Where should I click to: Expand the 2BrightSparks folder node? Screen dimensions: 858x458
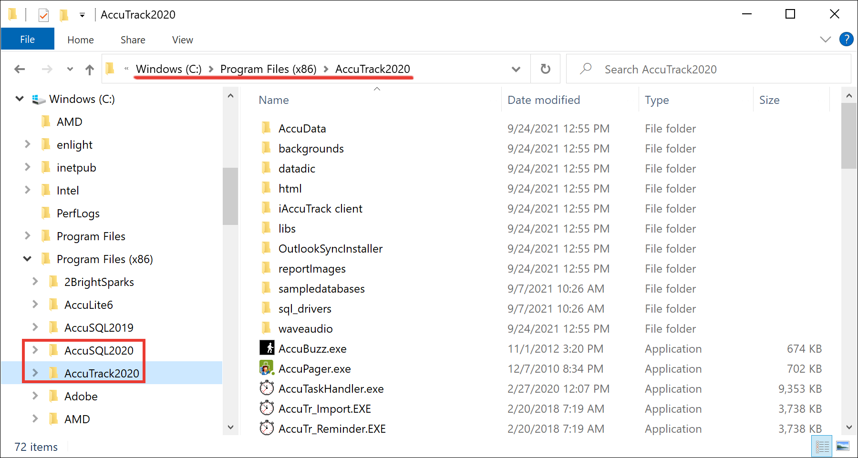tap(35, 281)
